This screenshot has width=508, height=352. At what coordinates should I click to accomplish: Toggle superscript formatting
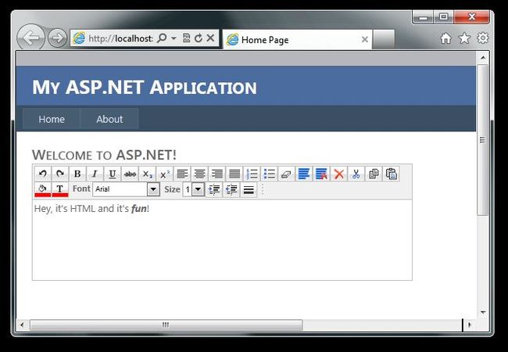pyautogui.click(x=165, y=174)
